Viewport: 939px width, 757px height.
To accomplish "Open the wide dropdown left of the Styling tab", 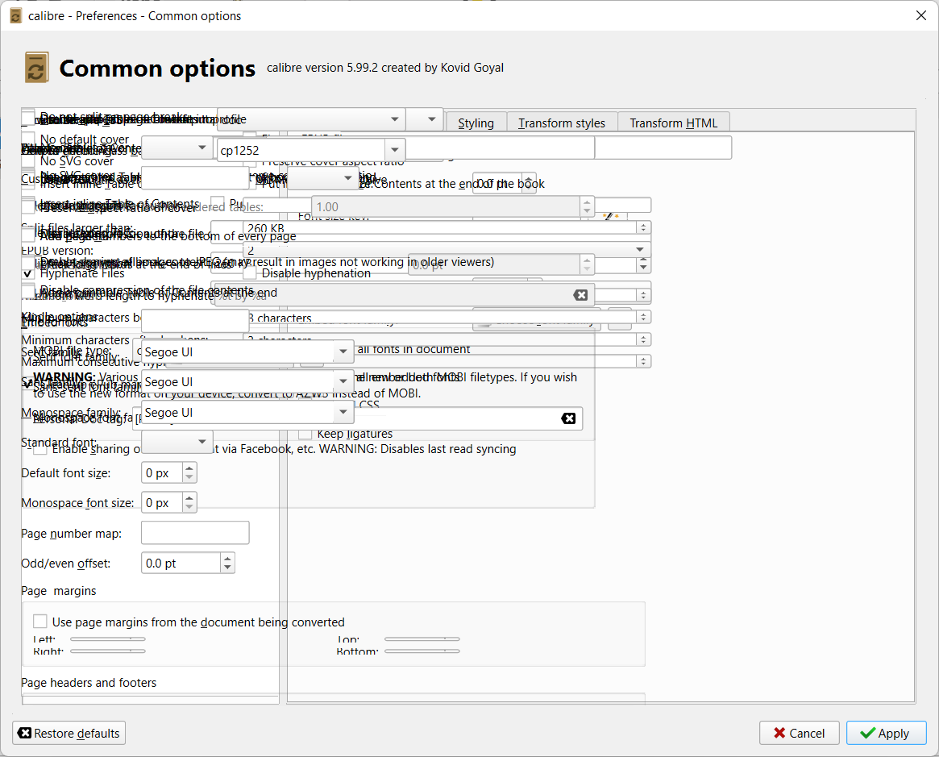I will [311, 119].
